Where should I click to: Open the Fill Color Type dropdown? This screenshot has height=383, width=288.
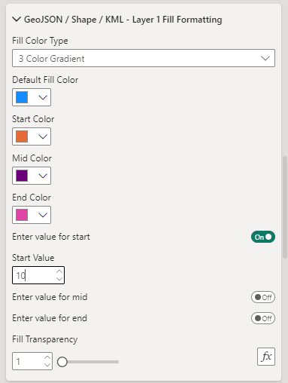(144, 58)
